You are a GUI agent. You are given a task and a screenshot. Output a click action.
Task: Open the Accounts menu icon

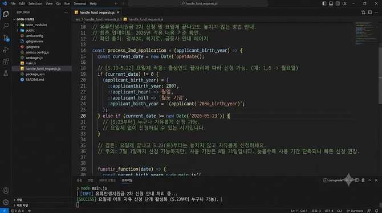[6, 191]
